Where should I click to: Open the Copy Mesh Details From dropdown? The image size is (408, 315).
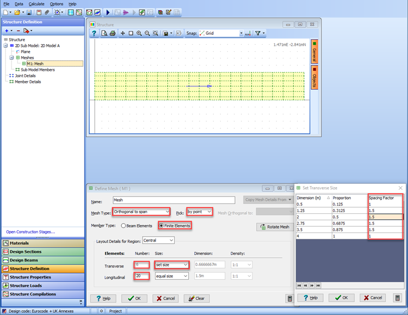coord(268,200)
